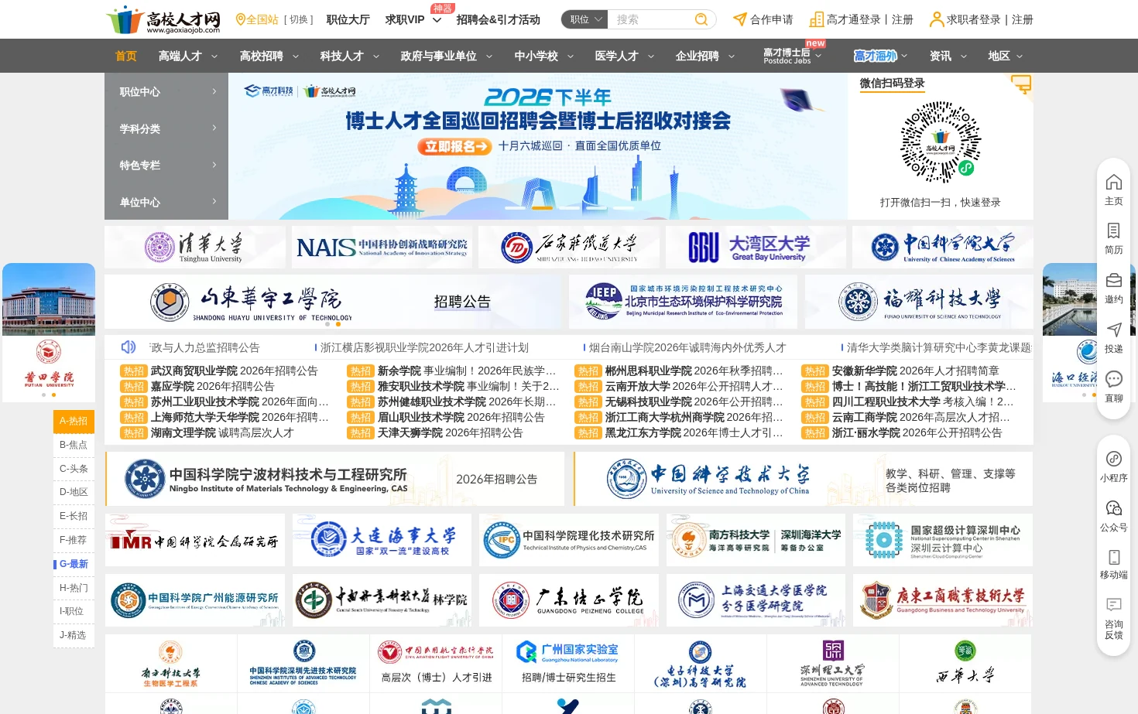
Task: Open 大湾区大学 logo banner
Action: click(756, 248)
